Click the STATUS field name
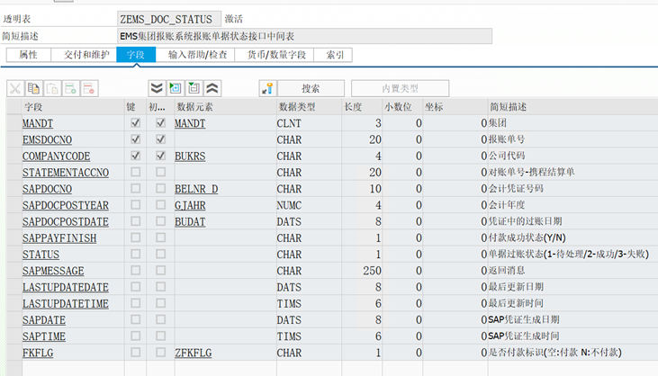The height and width of the screenshot is (376, 658). [x=41, y=255]
